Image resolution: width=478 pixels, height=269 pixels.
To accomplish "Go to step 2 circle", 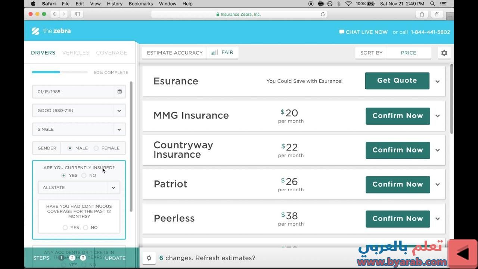I will tap(72, 258).
